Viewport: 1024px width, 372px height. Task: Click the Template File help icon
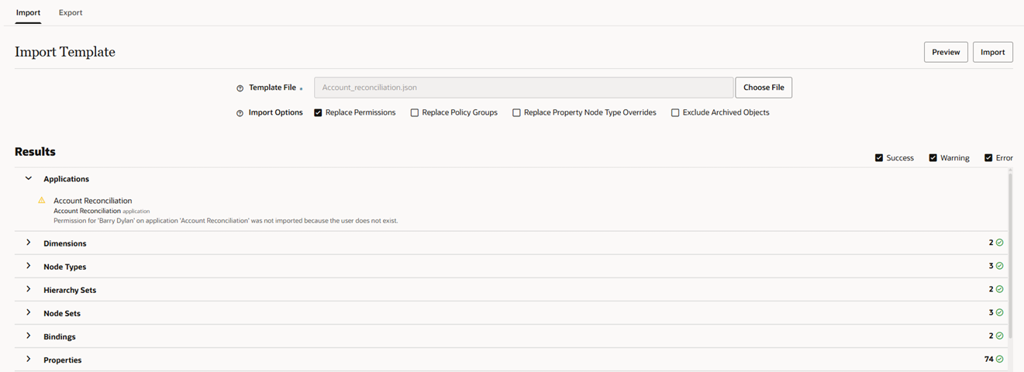point(240,88)
